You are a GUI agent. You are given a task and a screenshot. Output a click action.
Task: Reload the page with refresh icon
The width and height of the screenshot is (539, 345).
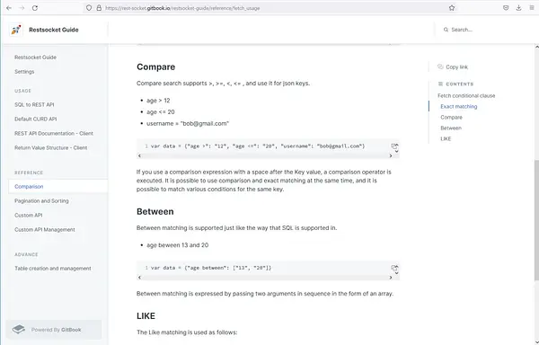(x=35, y=8)
